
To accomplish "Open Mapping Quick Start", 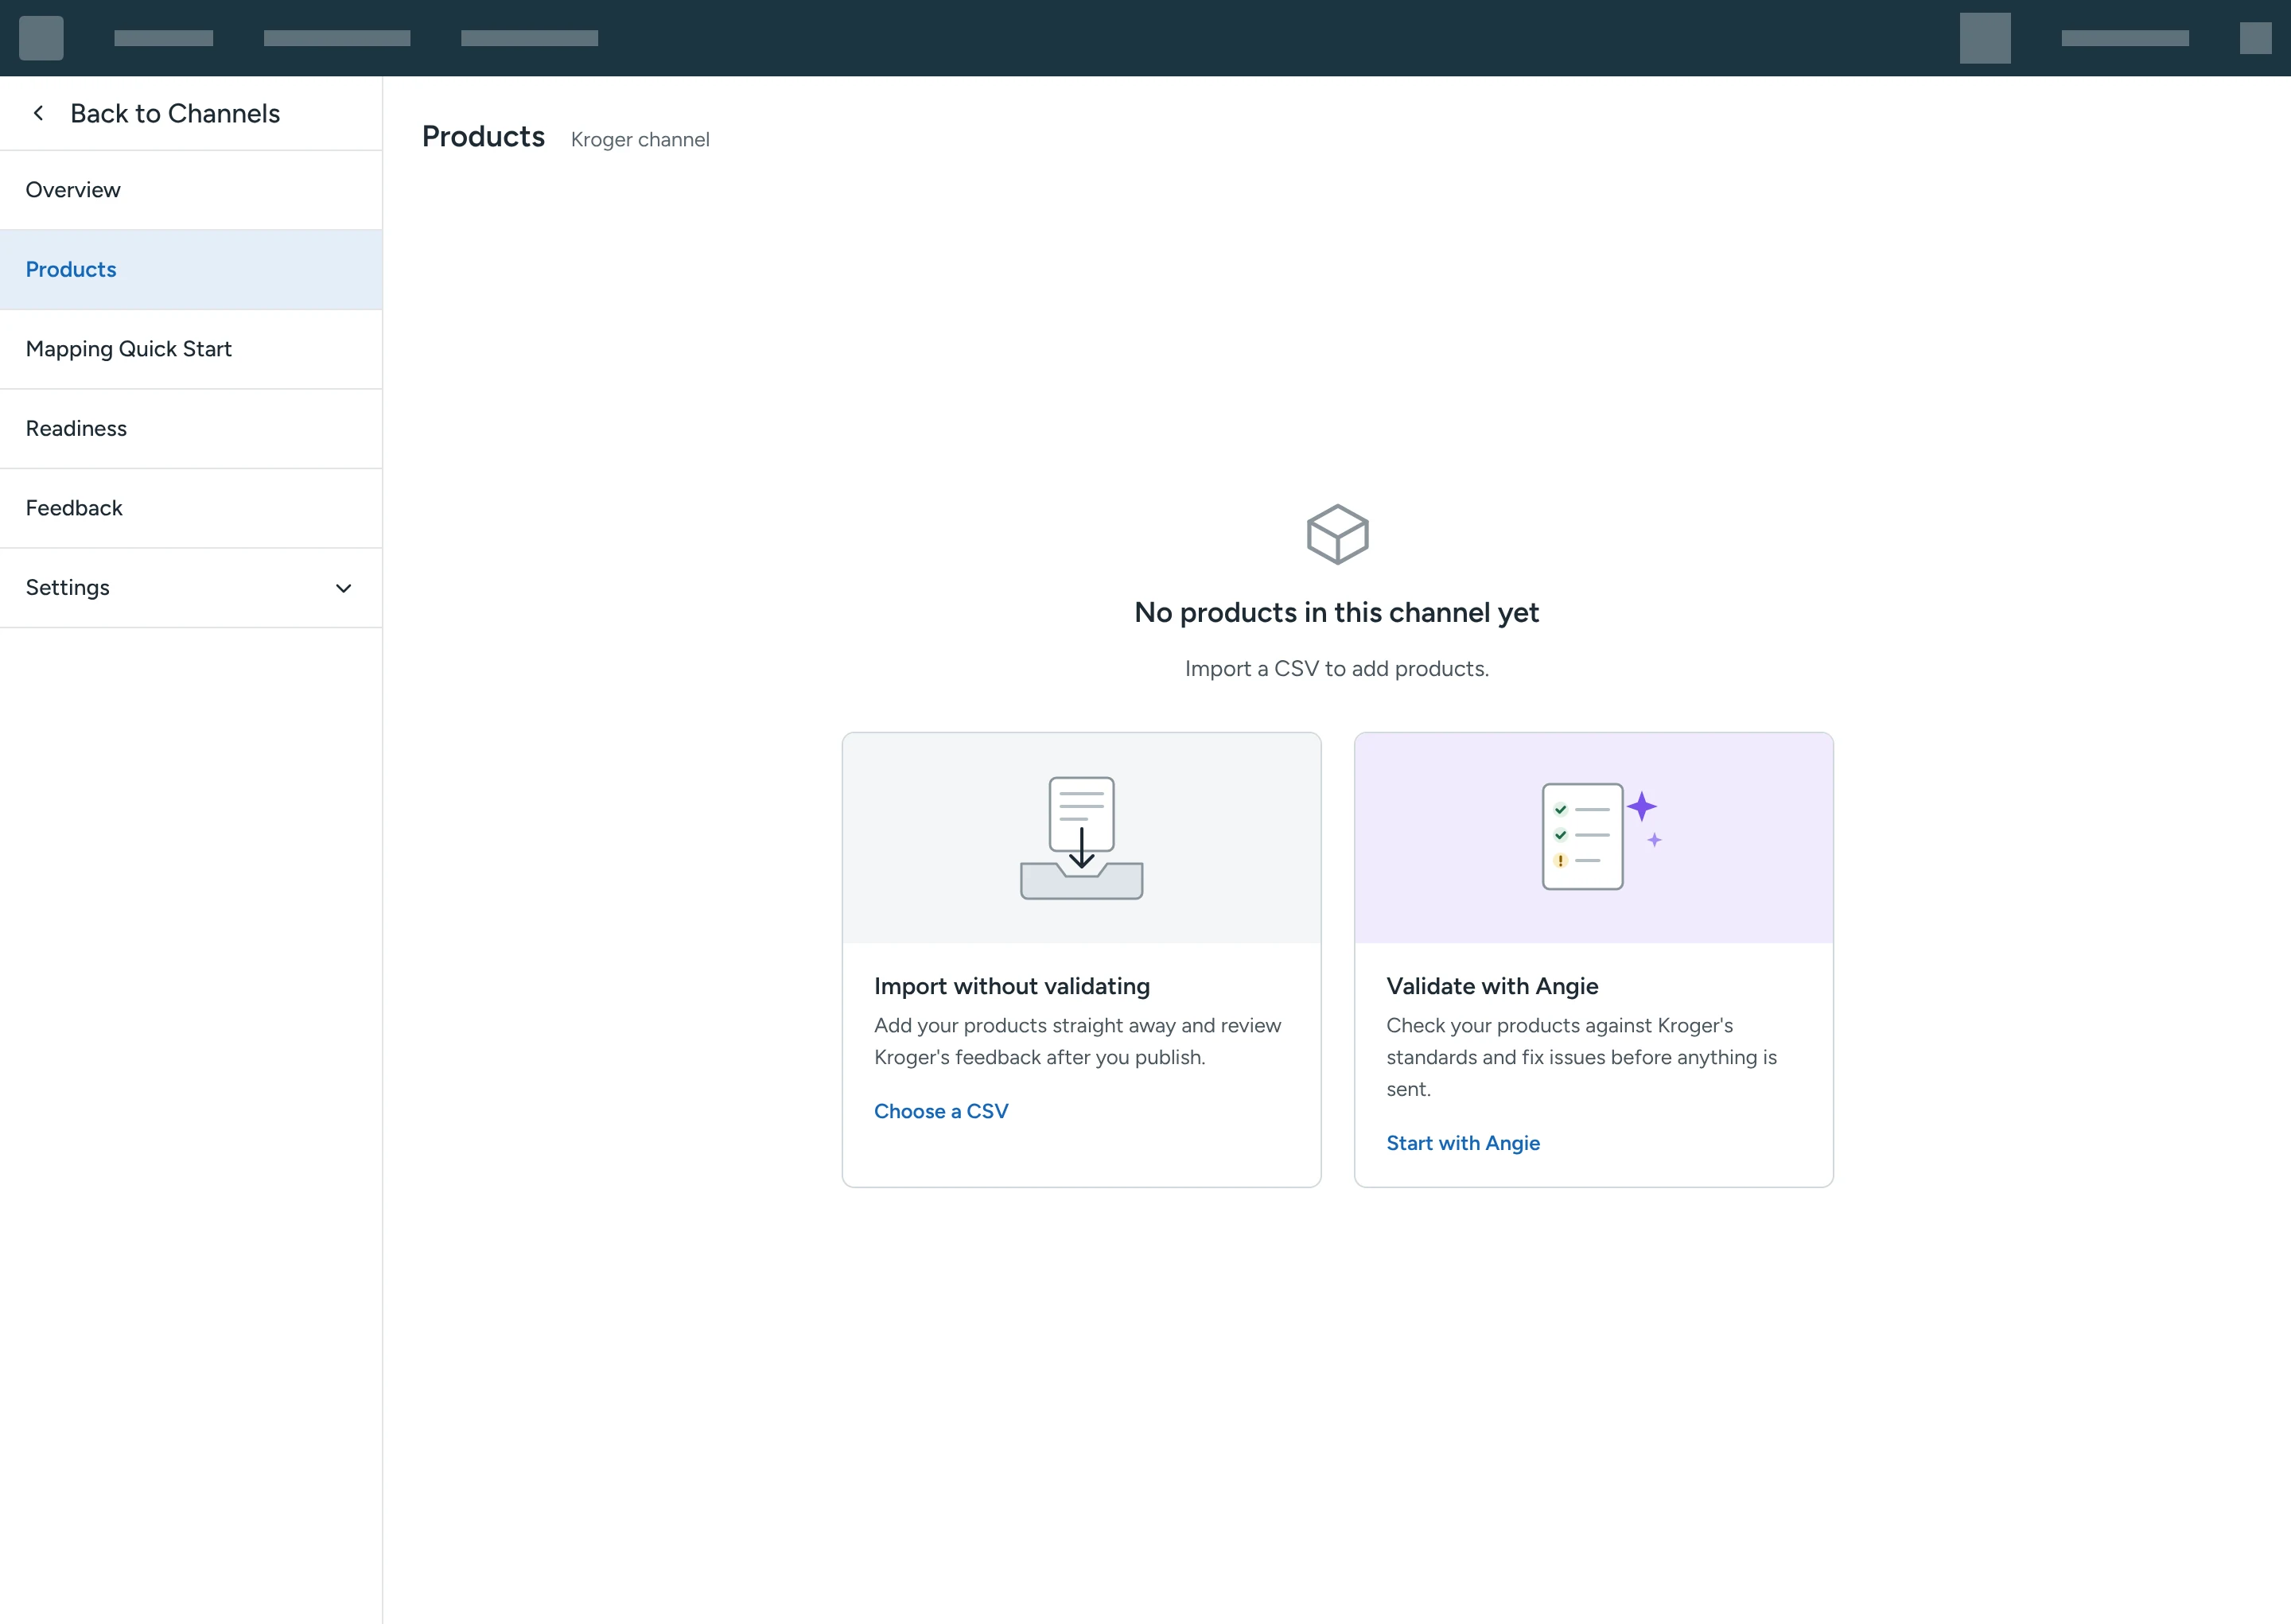I will pyautogui.click(x=191, y=349).
